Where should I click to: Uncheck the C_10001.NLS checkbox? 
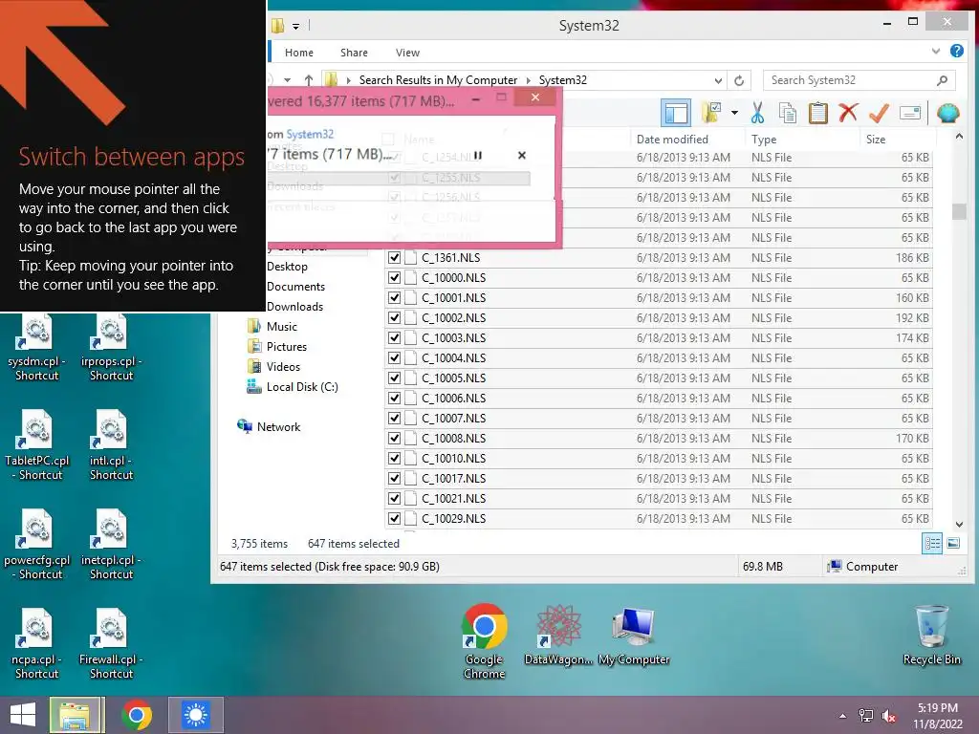[394, 298]
